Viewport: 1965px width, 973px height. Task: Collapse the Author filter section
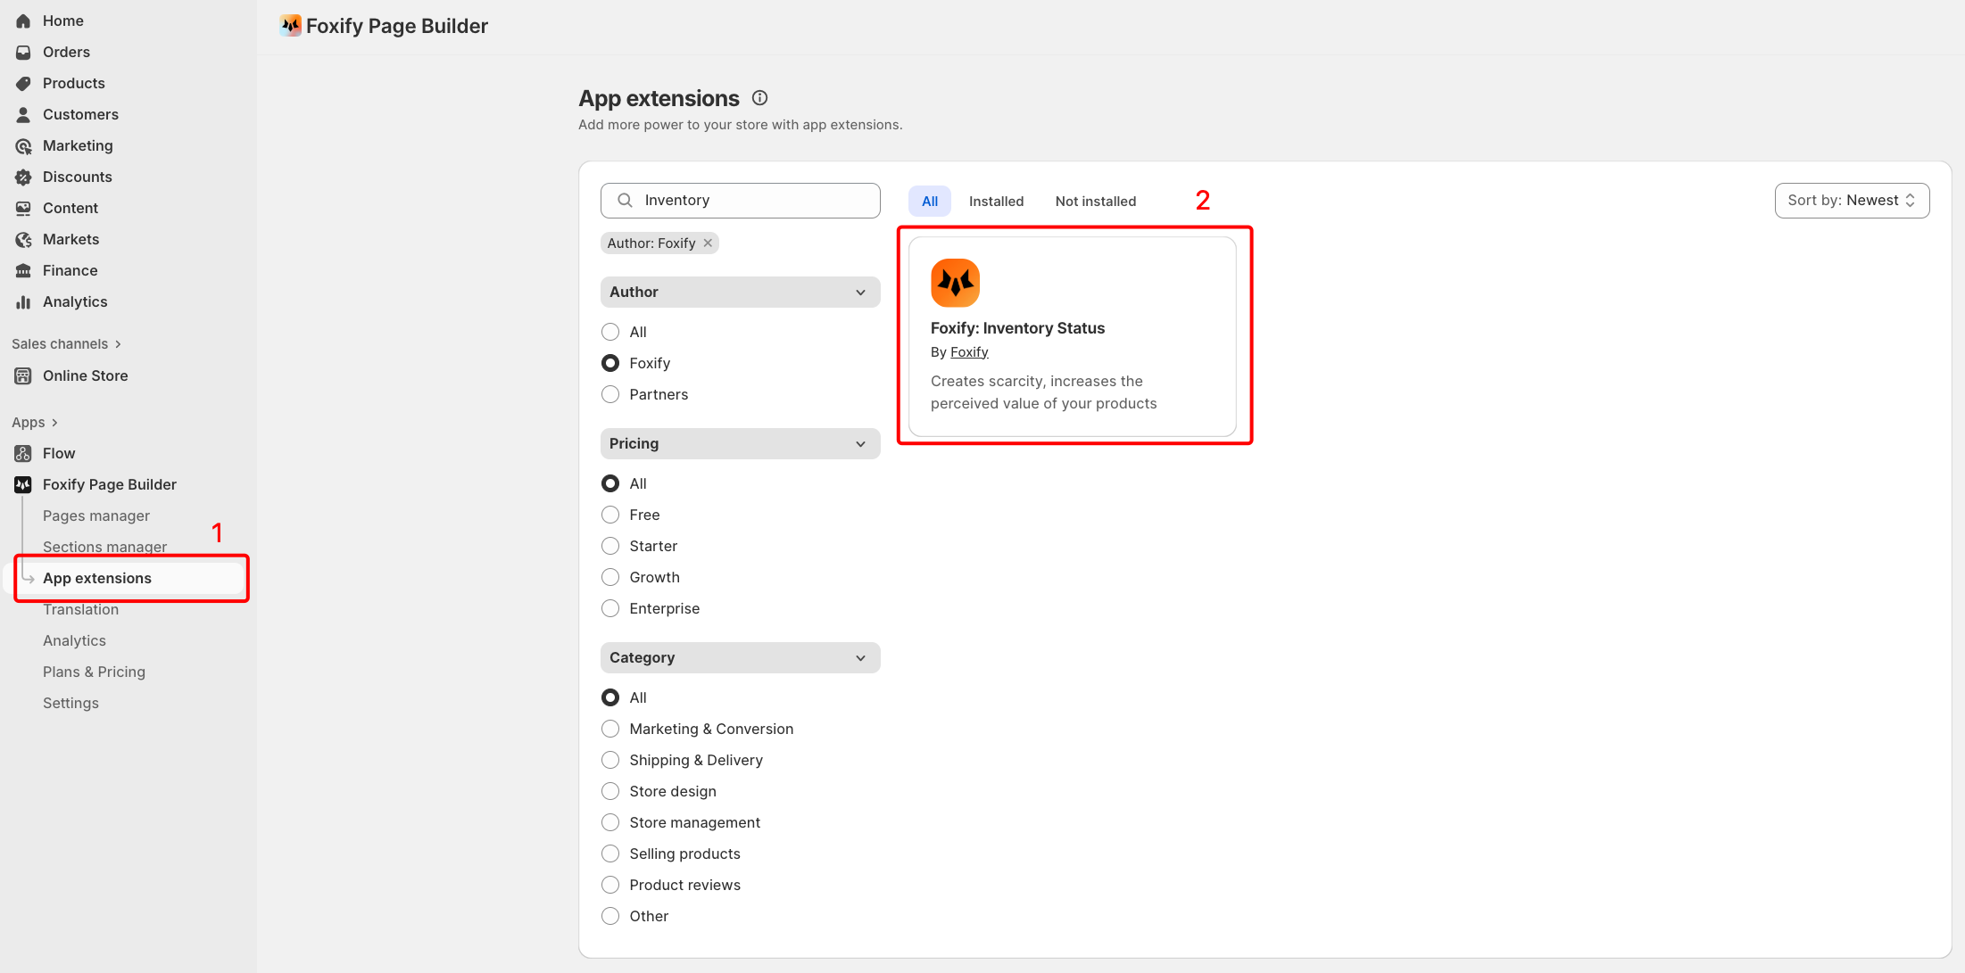(741, 292)
